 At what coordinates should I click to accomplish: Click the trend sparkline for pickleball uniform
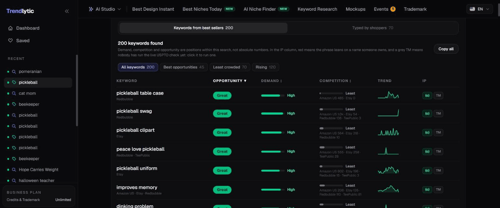(388, 170)
